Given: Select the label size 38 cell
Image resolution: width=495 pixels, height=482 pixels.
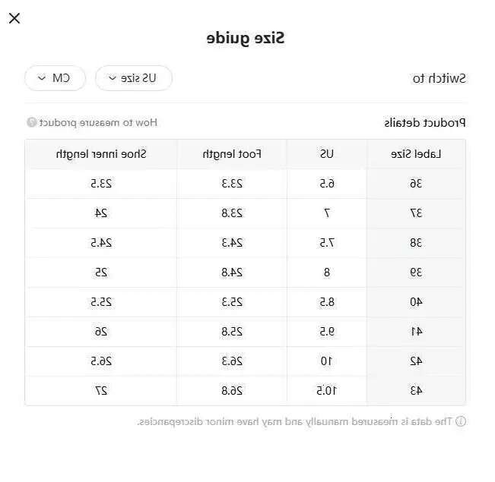Looking at the screenshot, I should point(416,243).
